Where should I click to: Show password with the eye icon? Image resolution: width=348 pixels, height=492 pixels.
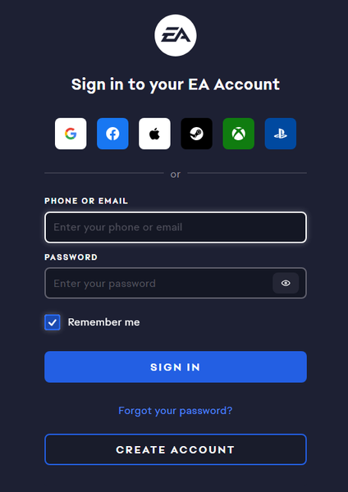click(x=286, y=283)
